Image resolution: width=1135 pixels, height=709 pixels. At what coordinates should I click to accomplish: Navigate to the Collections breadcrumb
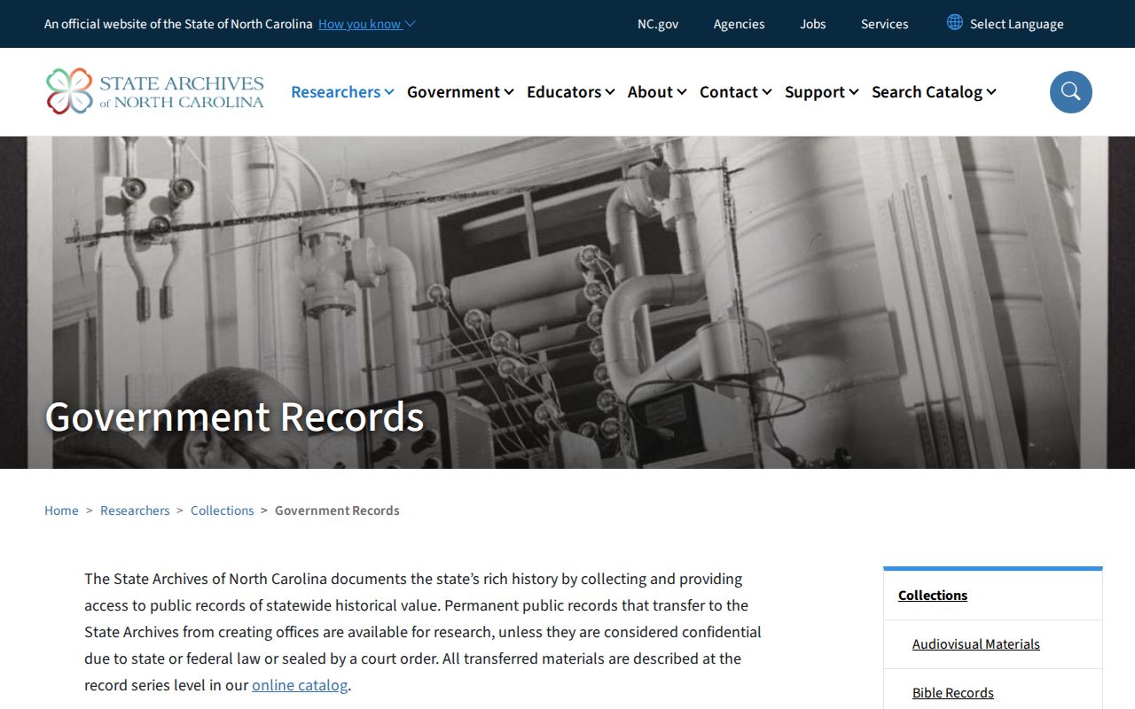222,510
